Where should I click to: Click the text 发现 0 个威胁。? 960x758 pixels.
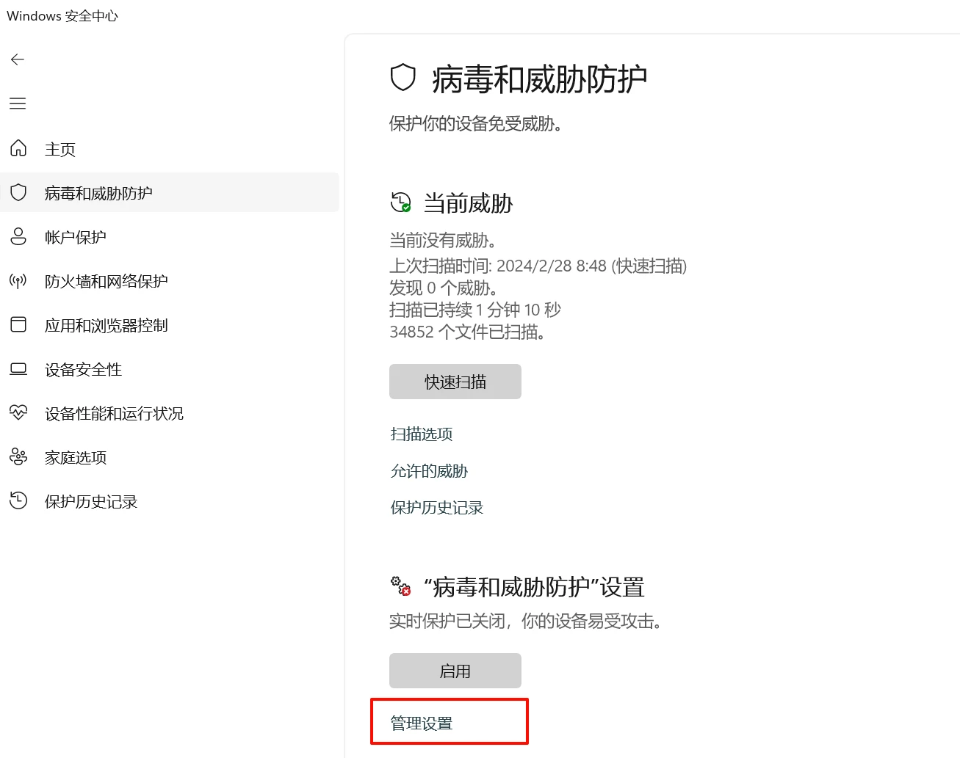coord(444,288)
